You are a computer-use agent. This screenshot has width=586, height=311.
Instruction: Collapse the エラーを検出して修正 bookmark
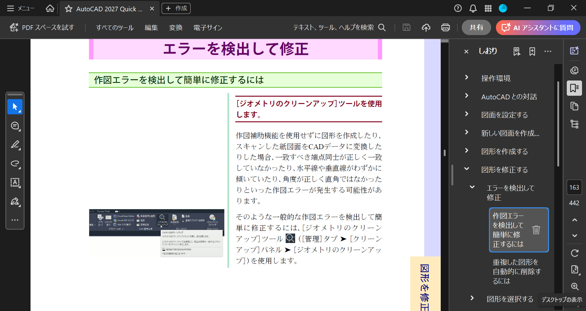(x=472, y=187)
